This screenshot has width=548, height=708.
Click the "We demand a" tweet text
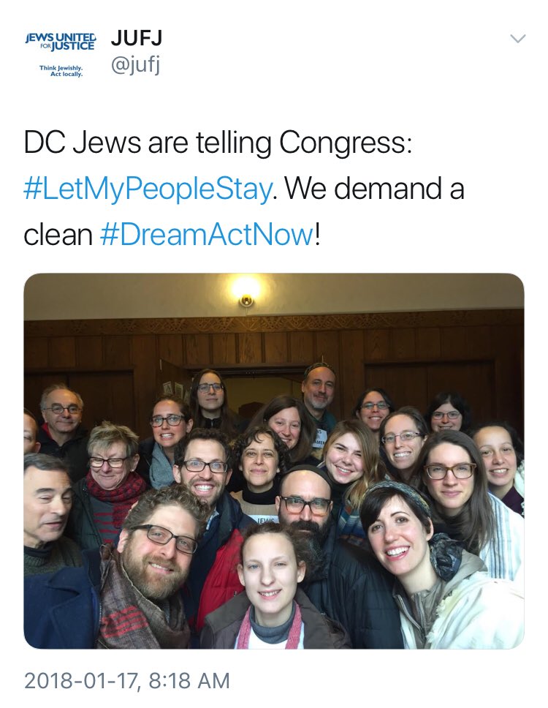tap(374, 188)
